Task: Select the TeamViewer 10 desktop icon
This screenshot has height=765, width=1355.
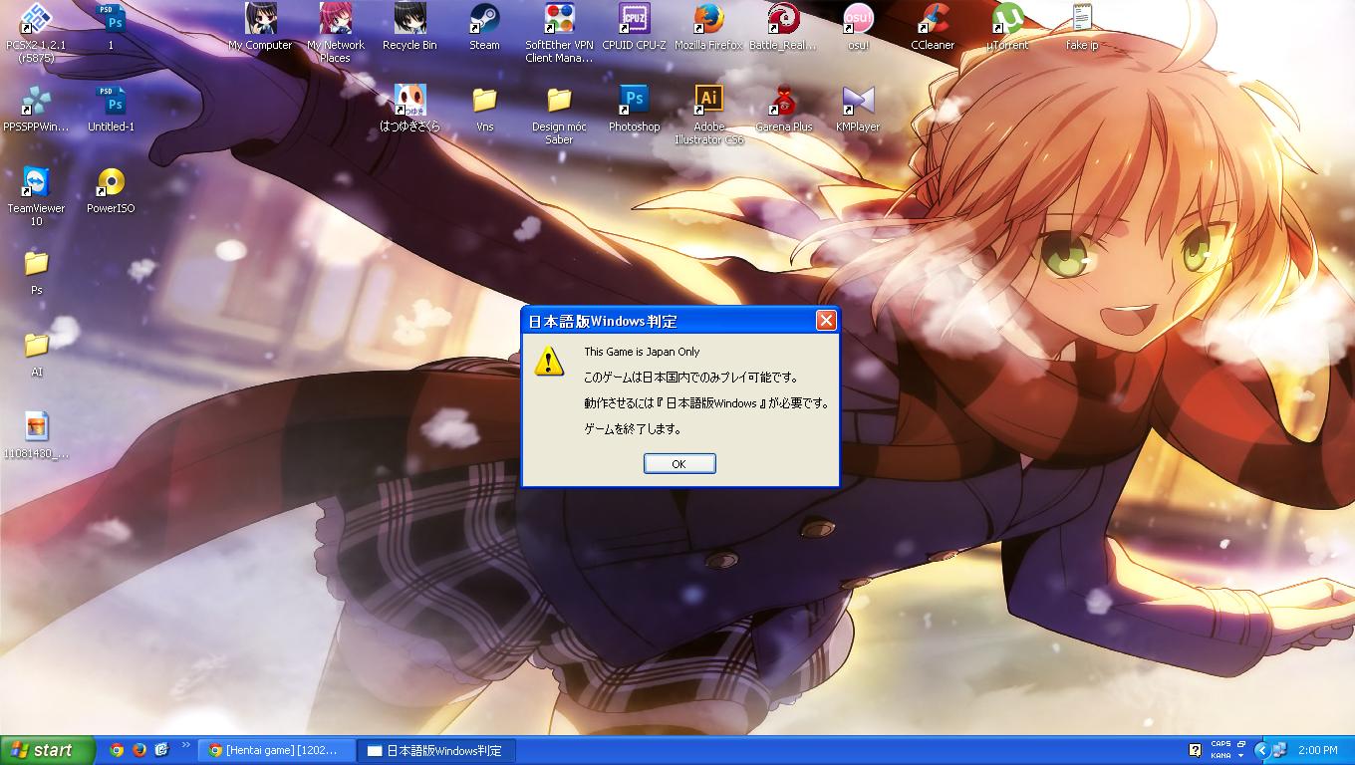Action: click(x=36, y=183)
